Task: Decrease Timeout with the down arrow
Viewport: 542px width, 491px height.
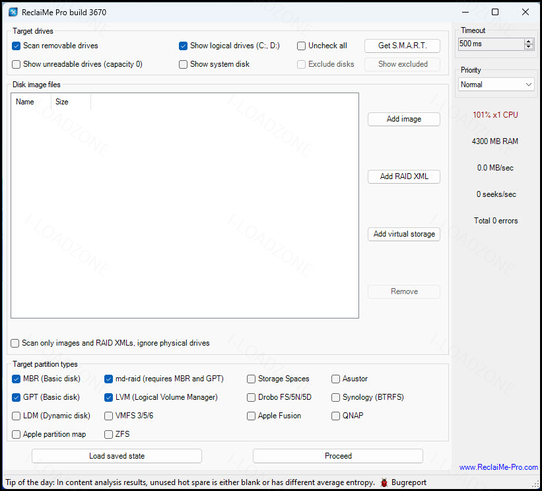Action: click(529, 47)
